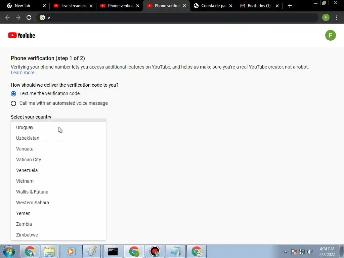Choose Vietnam from the country list

pos(58,181)
